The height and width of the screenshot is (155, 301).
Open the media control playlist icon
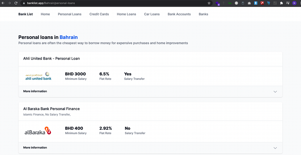click(288, 3)
